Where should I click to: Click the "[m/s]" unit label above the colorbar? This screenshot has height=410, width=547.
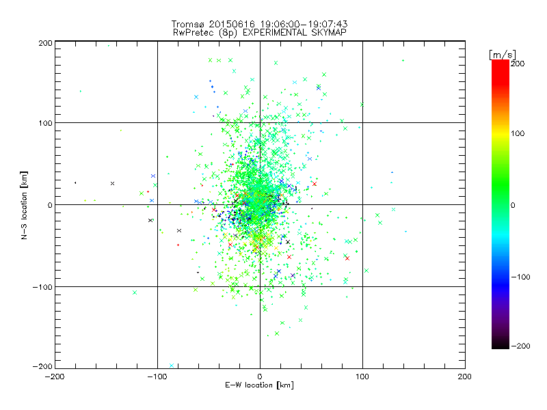tap(503, 55)
